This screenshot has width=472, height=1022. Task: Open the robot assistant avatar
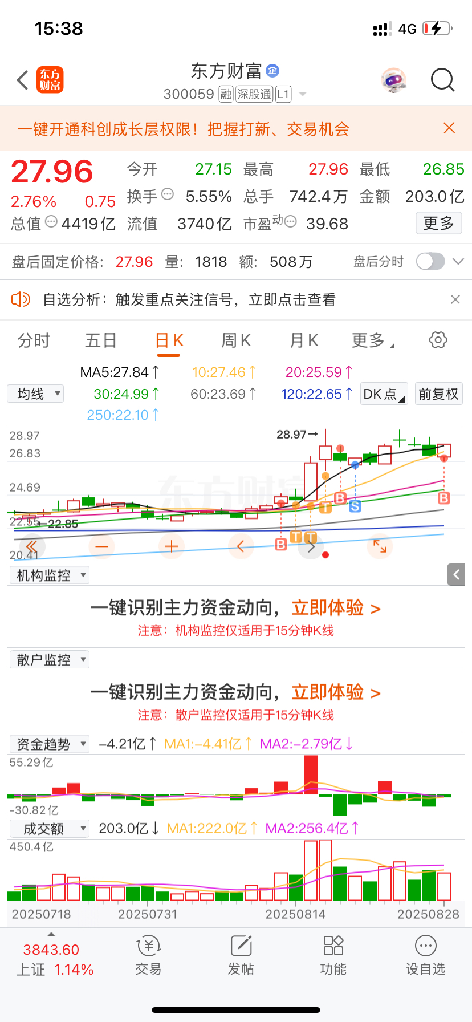point(394,80)
